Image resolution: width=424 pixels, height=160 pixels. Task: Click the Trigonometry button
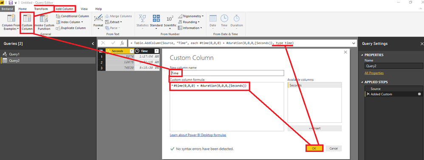click(191, 16)
